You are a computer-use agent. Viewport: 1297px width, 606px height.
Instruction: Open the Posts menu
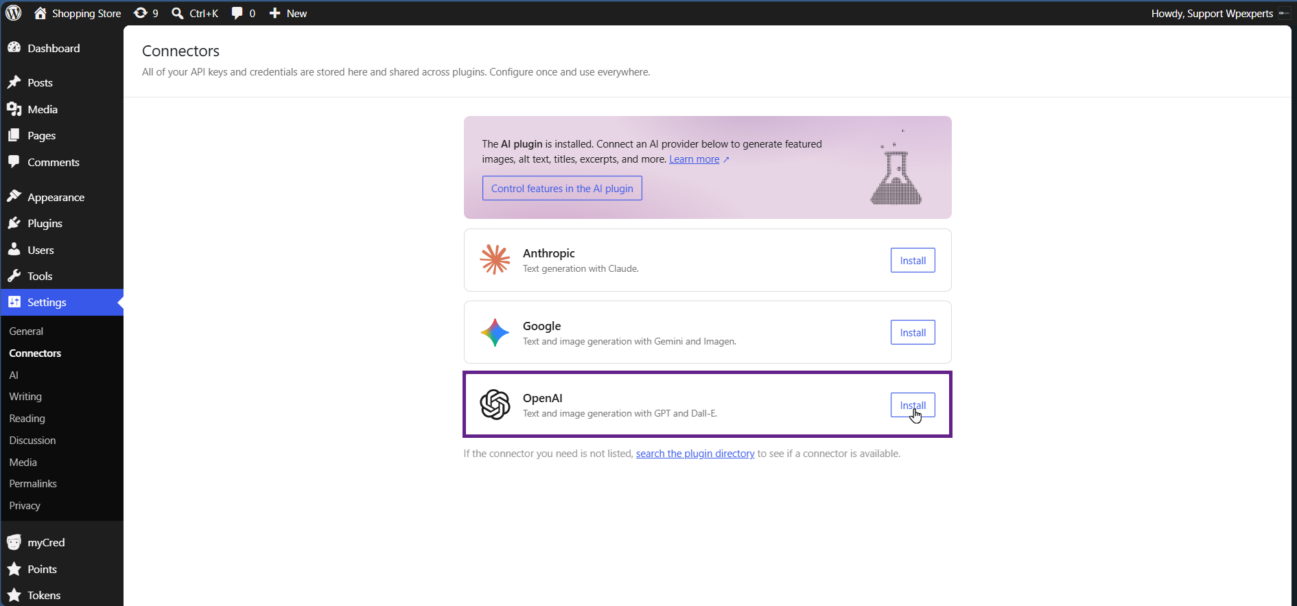62,82
